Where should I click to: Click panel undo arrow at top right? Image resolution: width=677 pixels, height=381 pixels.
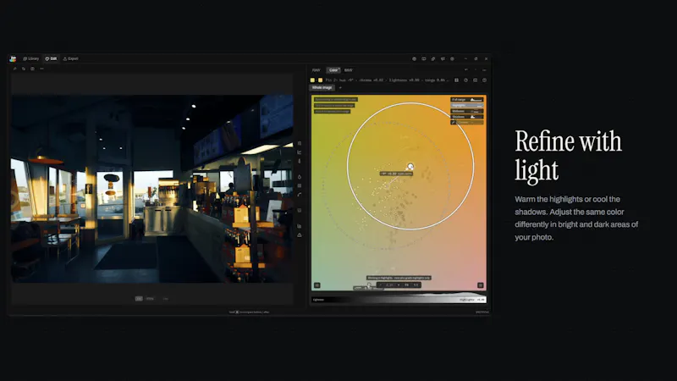coord(466,70)
